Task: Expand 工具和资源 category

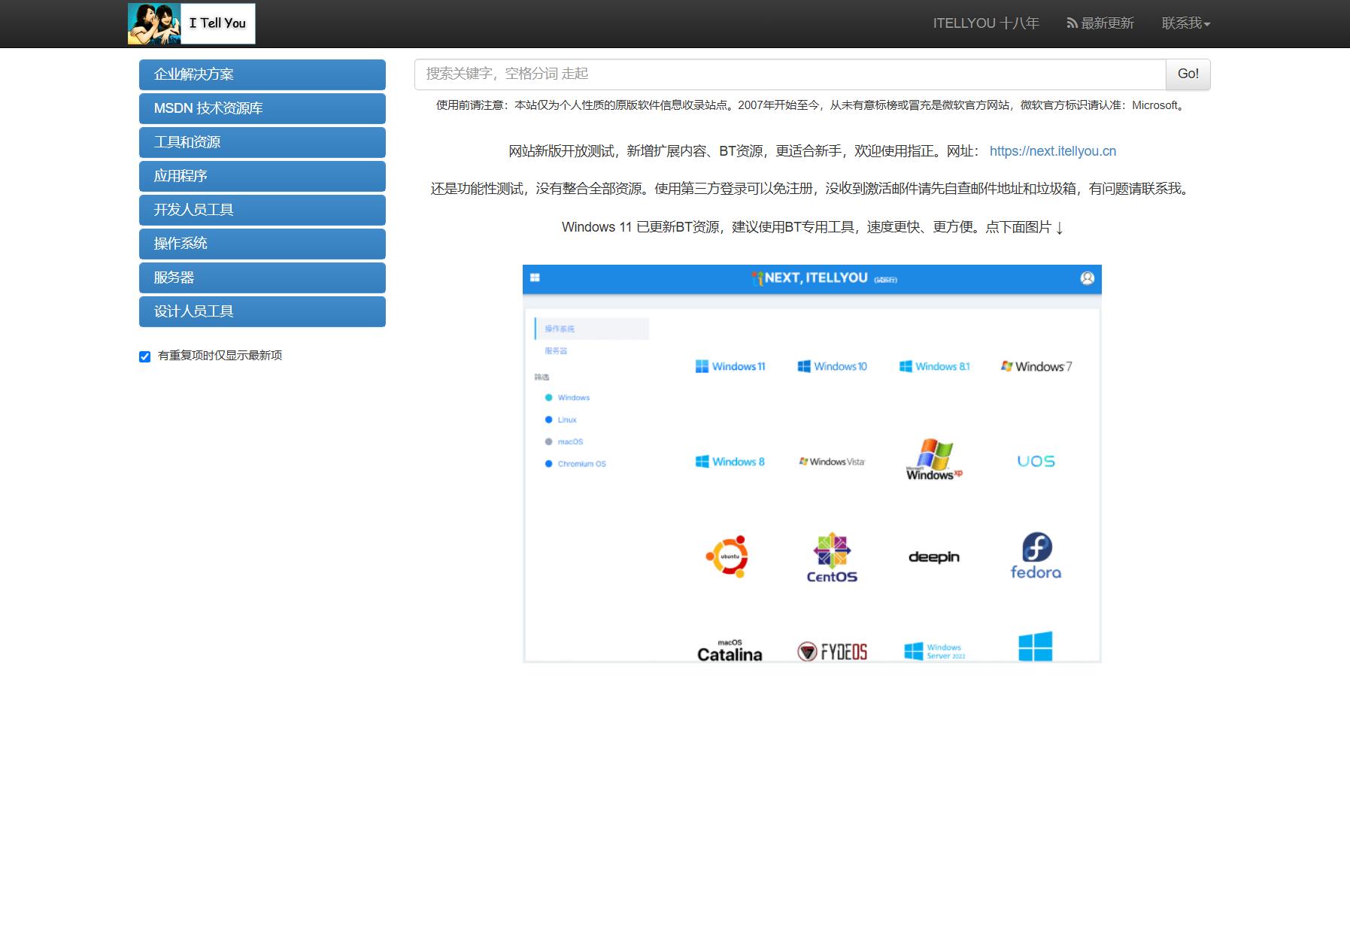Action: (262, 142)
